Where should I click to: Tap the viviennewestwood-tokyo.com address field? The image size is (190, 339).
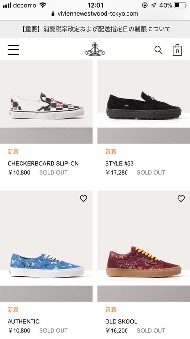[95, 14]
